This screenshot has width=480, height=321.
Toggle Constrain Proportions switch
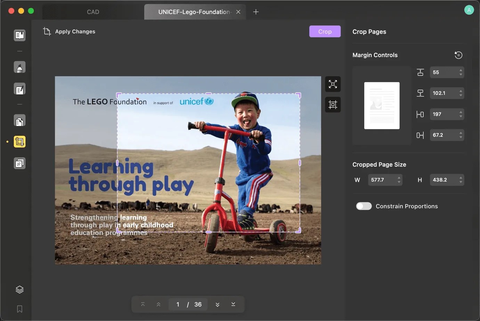pos(364,206)
